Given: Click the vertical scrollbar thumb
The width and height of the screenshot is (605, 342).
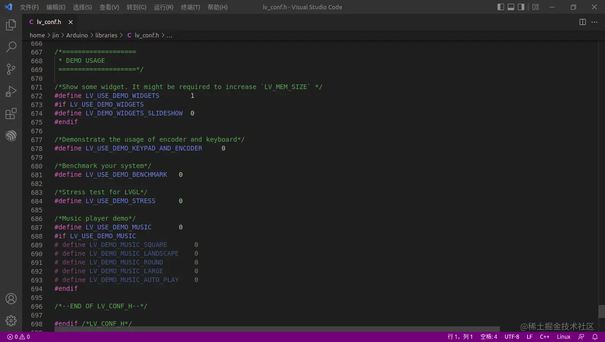Looking at the screenshot, I should click(x=602, y=312).
